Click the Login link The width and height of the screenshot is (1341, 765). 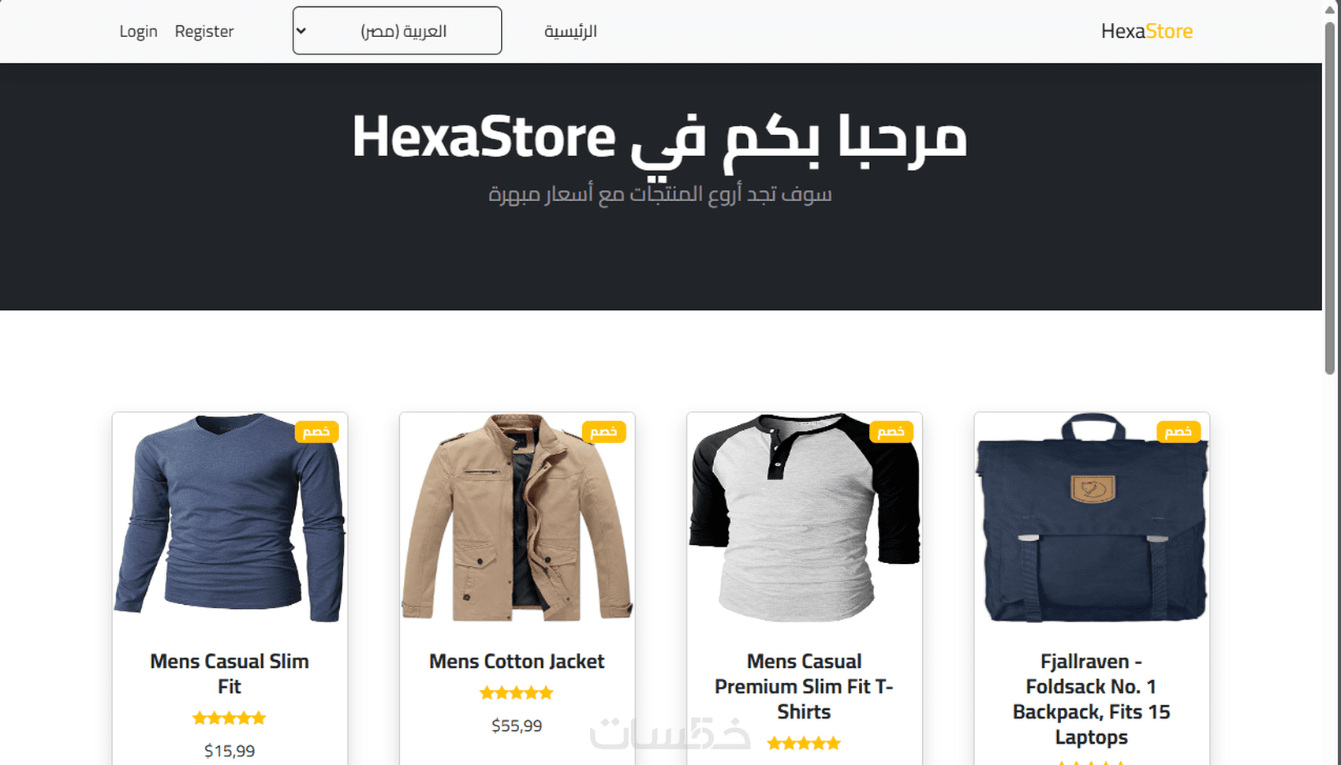tap(138, 32)
